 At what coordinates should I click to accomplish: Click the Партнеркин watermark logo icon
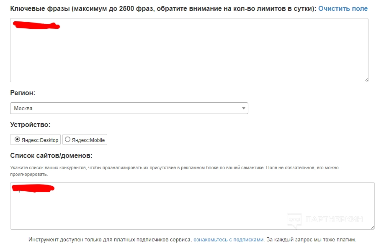pos(294,220)
